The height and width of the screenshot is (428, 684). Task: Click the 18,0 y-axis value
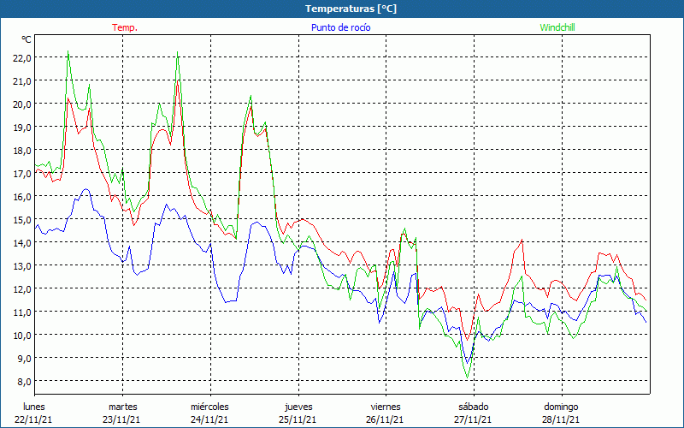pos(22,151)
